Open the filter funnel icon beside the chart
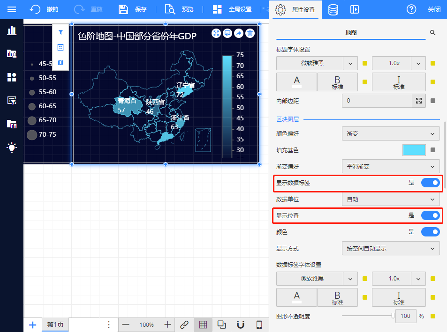Image resolution: width=447 pixels, height=332 pixels. pyautogui.click(x=61, y=32)
